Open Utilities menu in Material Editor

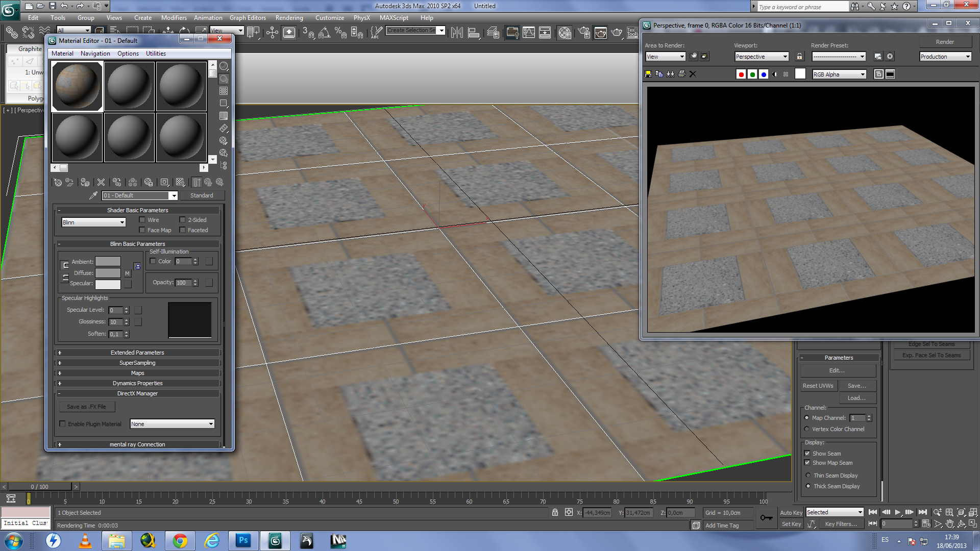click(x=156, y=54)
